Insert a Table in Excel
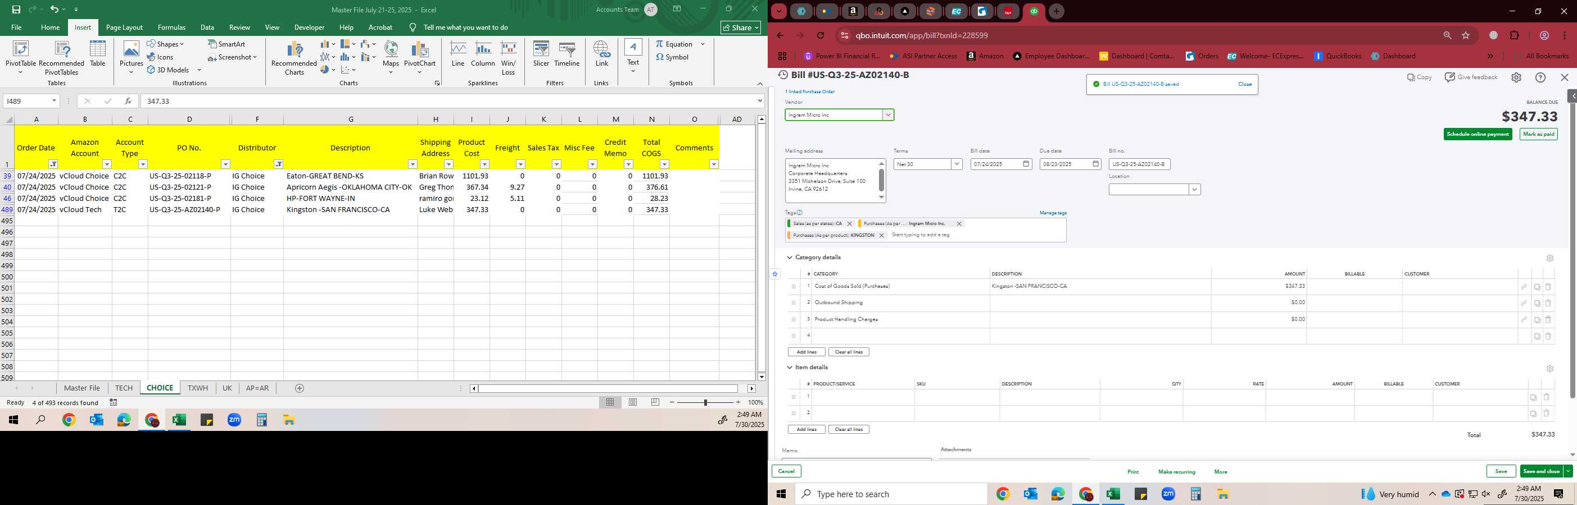The width and height of the screenshot is (1577, 505). click(x=98, y=54)
